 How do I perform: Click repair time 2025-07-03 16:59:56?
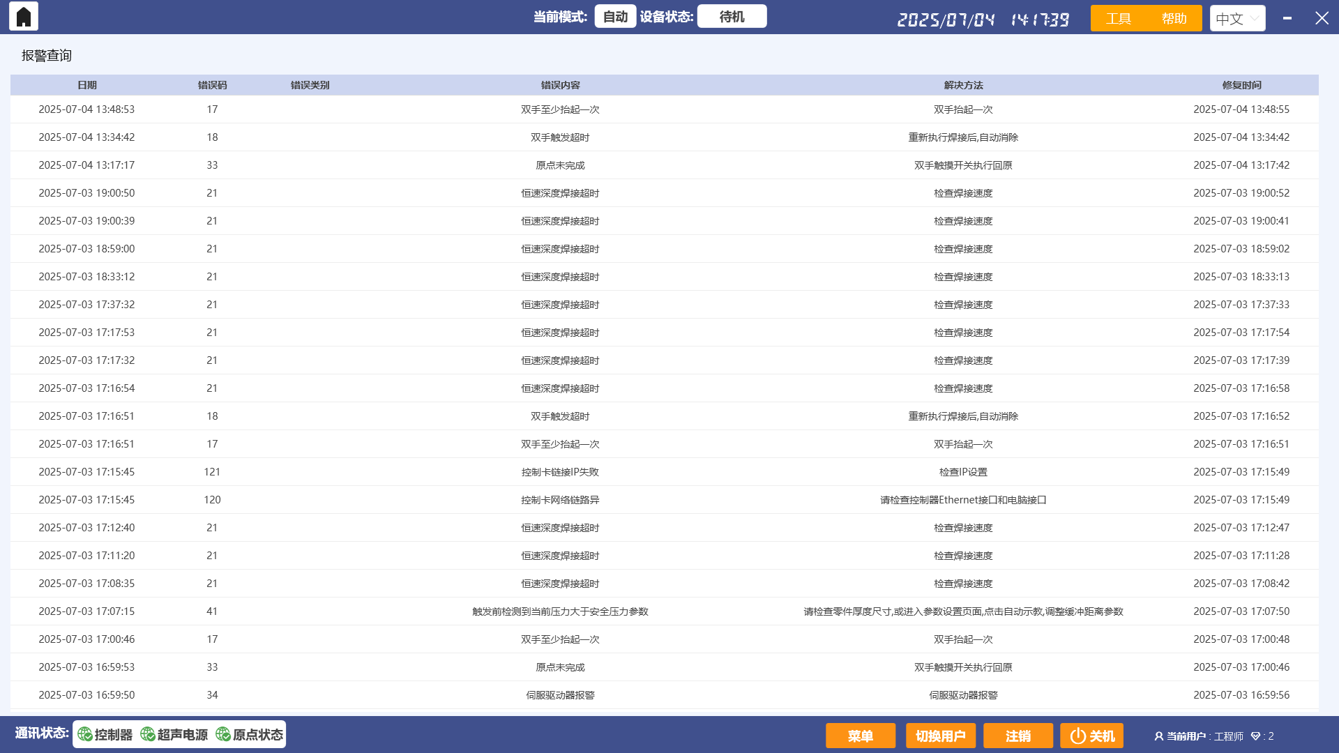tap(1241, 695)
